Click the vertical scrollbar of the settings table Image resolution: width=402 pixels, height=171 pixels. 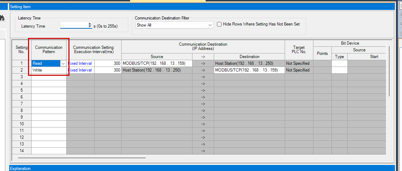pos(389,71)
